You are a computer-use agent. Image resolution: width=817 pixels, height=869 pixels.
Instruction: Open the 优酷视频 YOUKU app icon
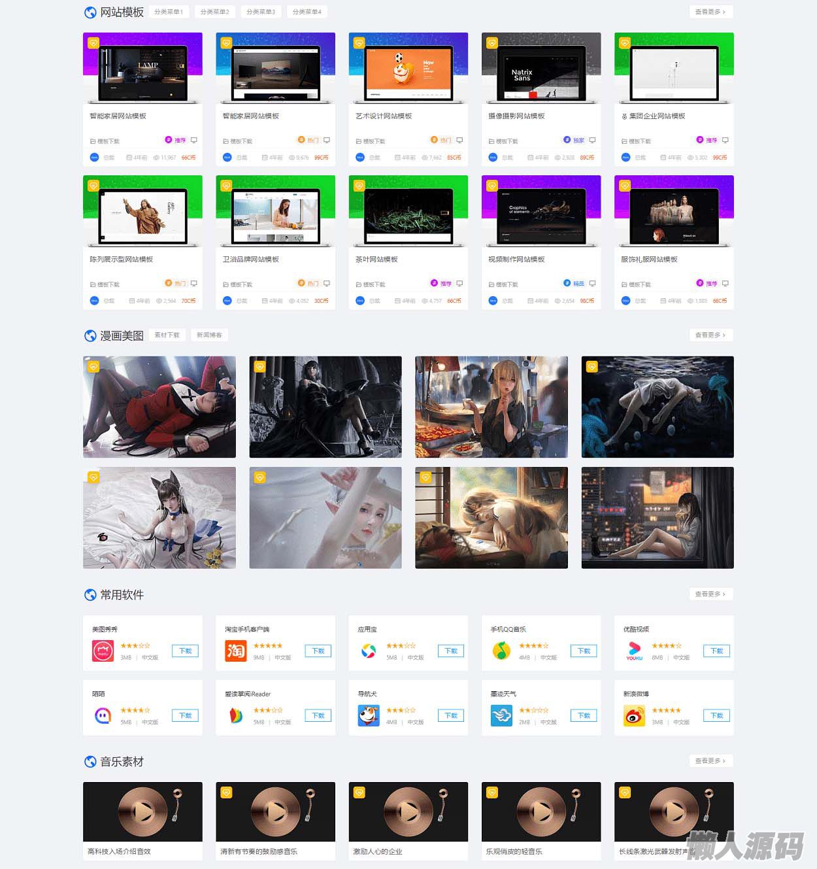point(634,651)
